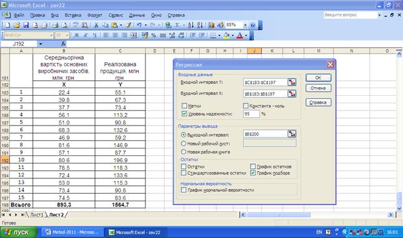This screenshot has height=238, width=403.
Task: Click Increase Decimal icon
Action: [x=172, y=35]
